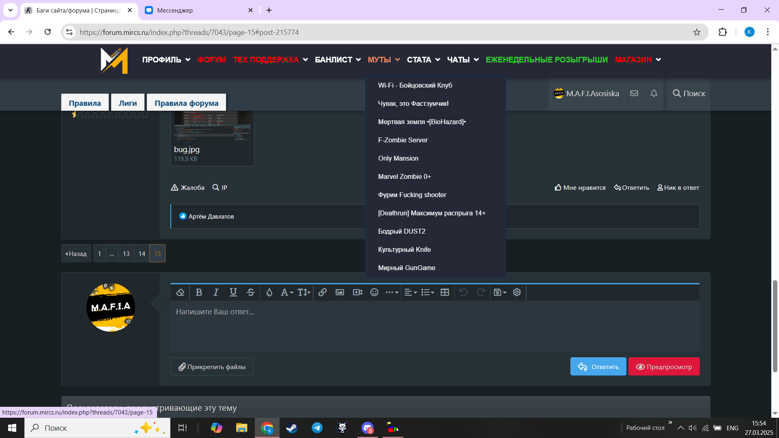
Task: Click Ответить link under the post
Action: [631, 188]
